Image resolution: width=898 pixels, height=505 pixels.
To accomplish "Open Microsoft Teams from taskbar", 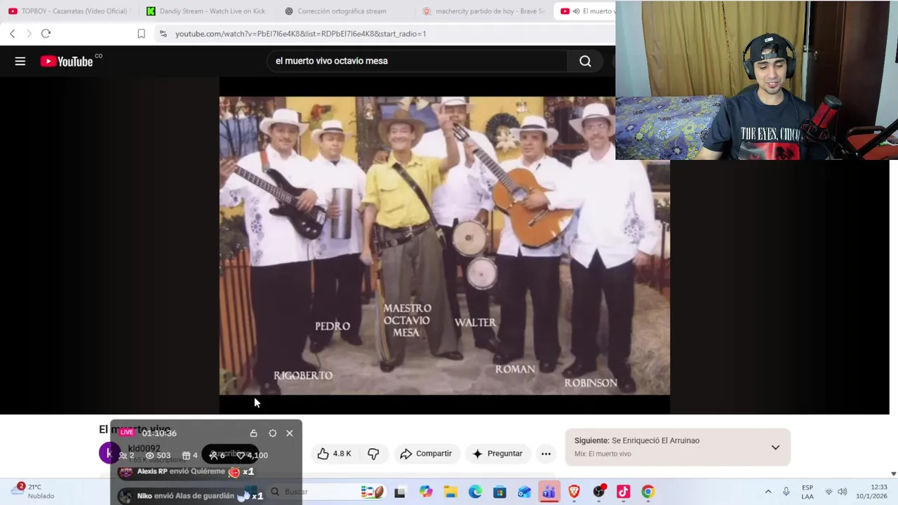I will click(x=549, y=492).
